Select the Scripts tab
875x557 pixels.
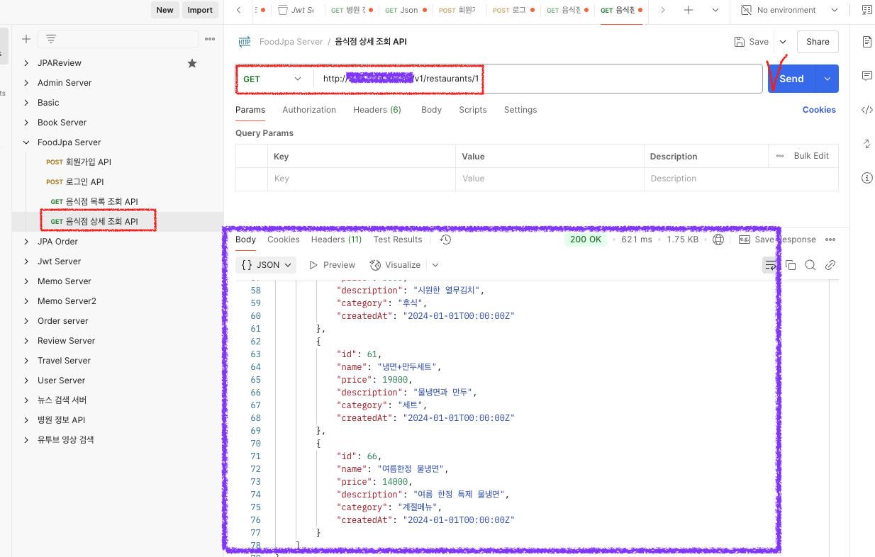(473, 110)
